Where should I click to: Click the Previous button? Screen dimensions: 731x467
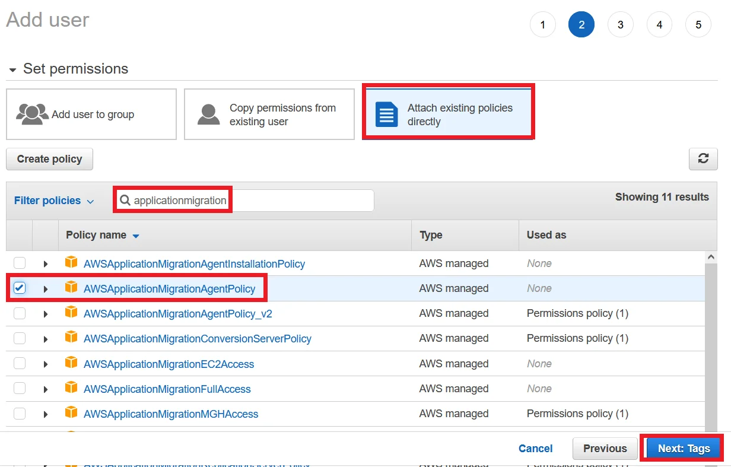coord(605,449)
